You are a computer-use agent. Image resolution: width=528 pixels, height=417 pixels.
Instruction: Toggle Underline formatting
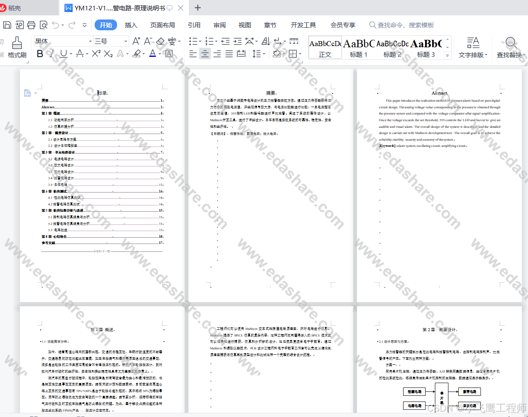tap(64, 54)
